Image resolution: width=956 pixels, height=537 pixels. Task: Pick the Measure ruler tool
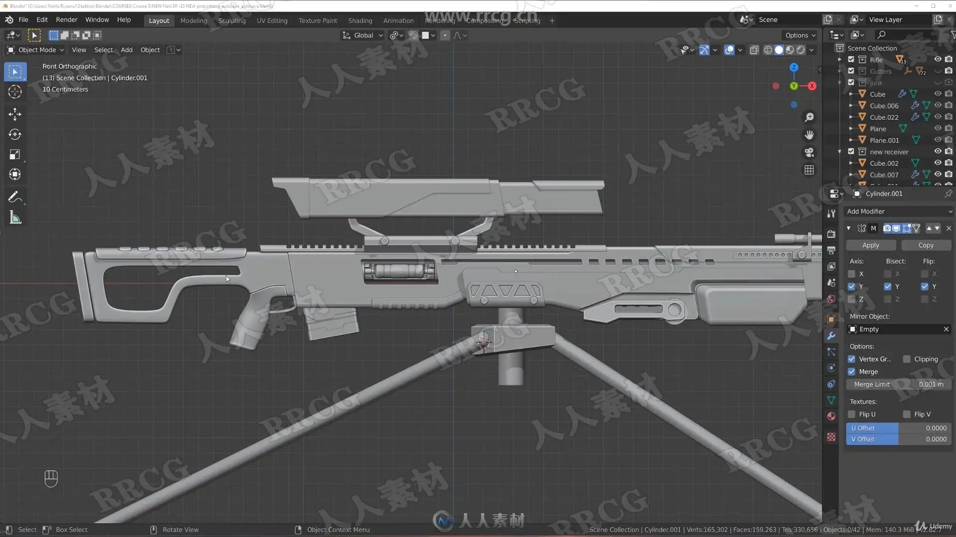(14, 218)
